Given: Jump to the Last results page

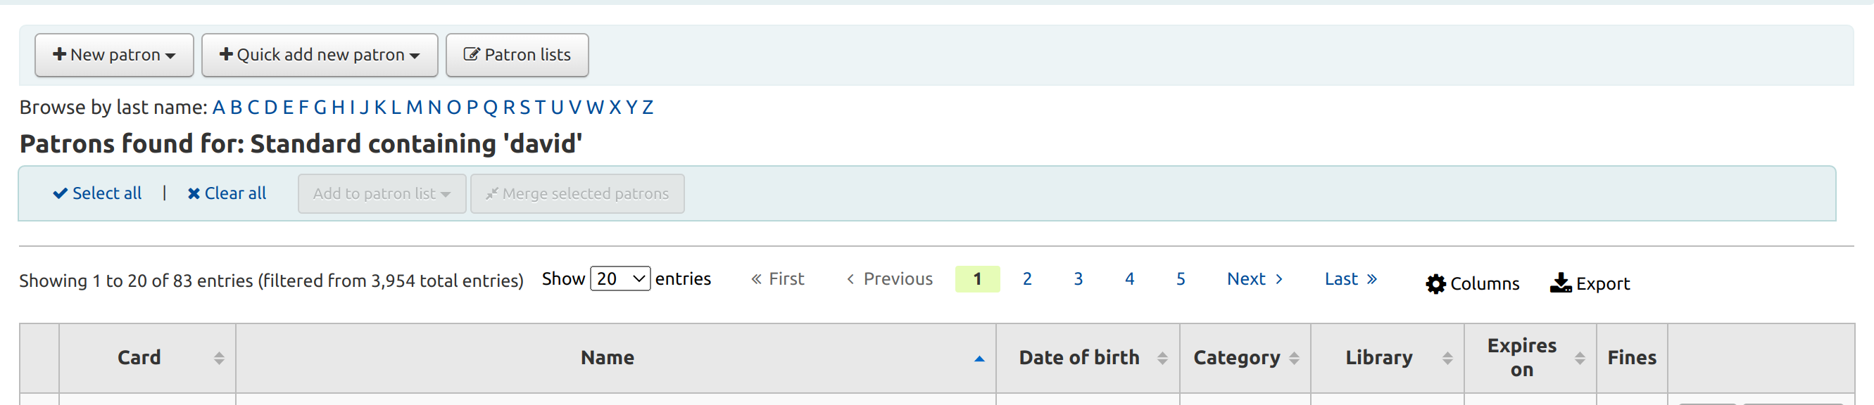Looking at the screenshot, I should 1350,278.
